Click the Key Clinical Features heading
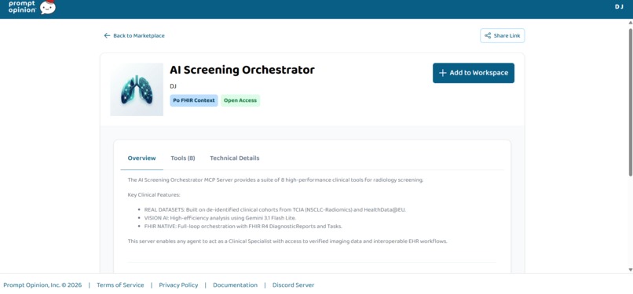The height and width of the screenshot is (294, 633). pyautogui.click(x=154, y=195)
